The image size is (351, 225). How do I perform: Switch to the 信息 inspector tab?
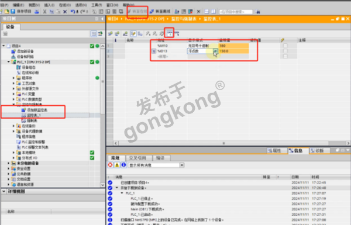pos(298,151)
